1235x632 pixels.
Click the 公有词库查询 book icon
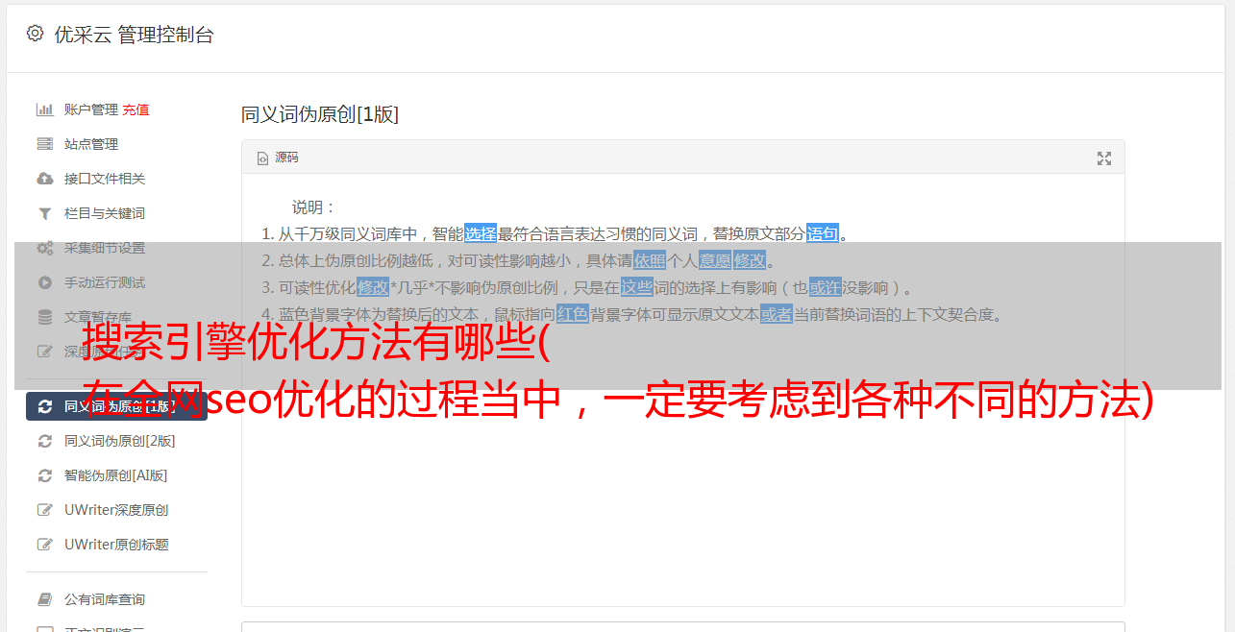(x=44, y=599)
